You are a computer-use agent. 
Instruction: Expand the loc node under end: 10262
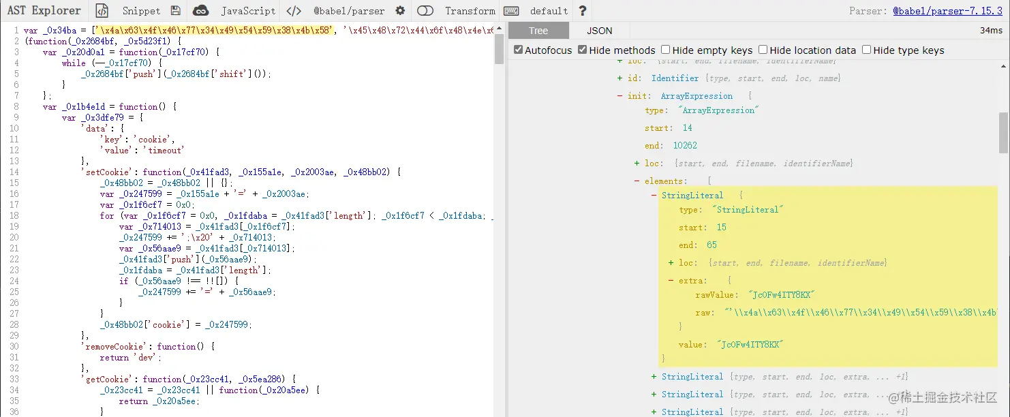pos(637,164)
